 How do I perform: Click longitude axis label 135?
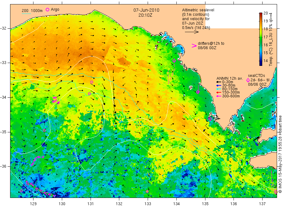pyautogui.click(x=205, y=204)
